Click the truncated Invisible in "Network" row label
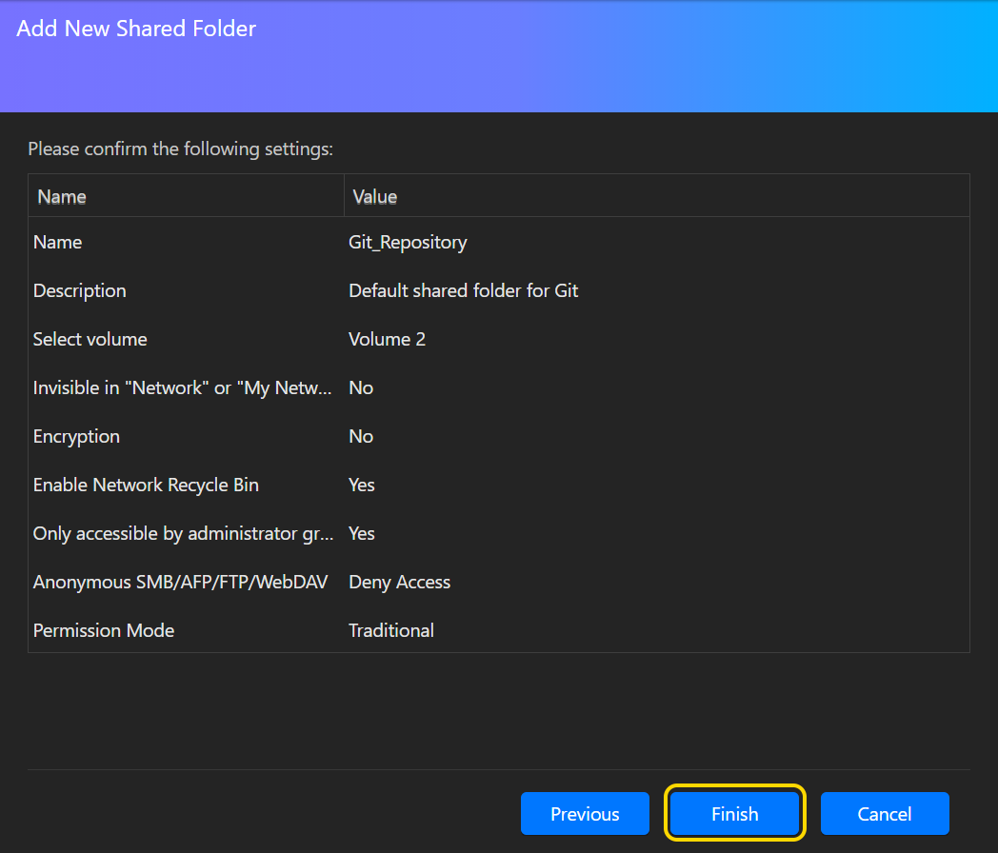Image resolution: width=998 pixels, height=853 pixels. (x=182, y=388)
